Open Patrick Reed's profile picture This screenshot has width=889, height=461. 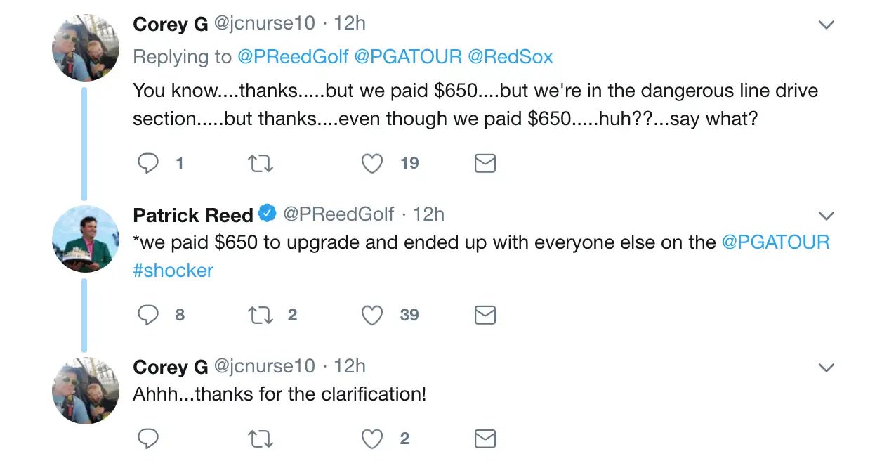[x=86, y=239]
